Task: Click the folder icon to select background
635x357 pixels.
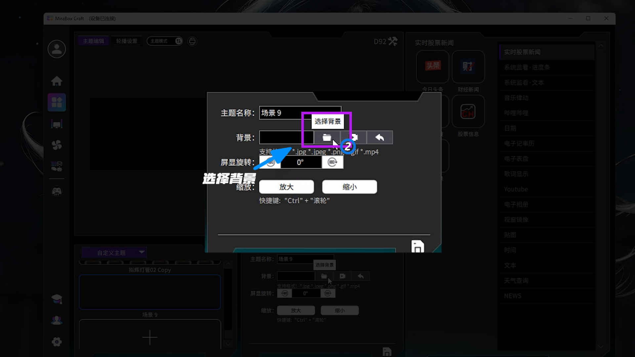Action: [x=327, y=138]
